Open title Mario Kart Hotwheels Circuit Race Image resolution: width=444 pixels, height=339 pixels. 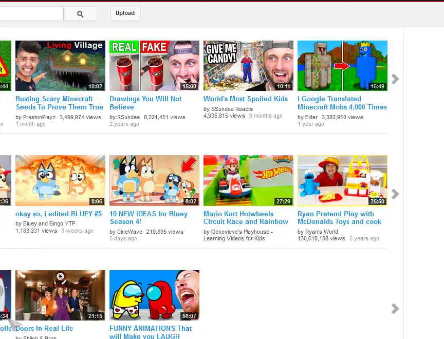tap(246, 218)
